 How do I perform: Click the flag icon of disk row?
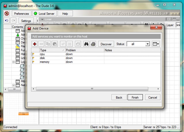coord(33,58)
